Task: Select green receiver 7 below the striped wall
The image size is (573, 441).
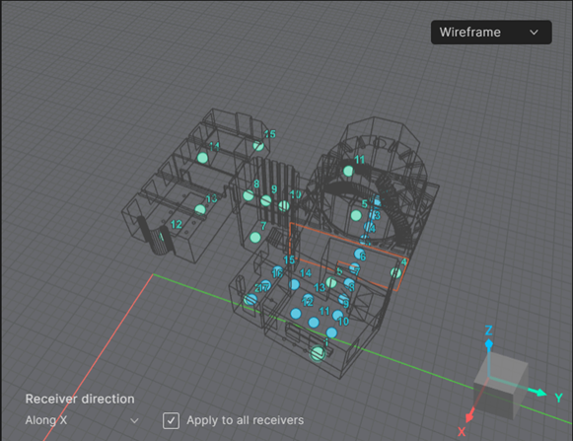Action: pyautogui.click(x=255, y=238)
